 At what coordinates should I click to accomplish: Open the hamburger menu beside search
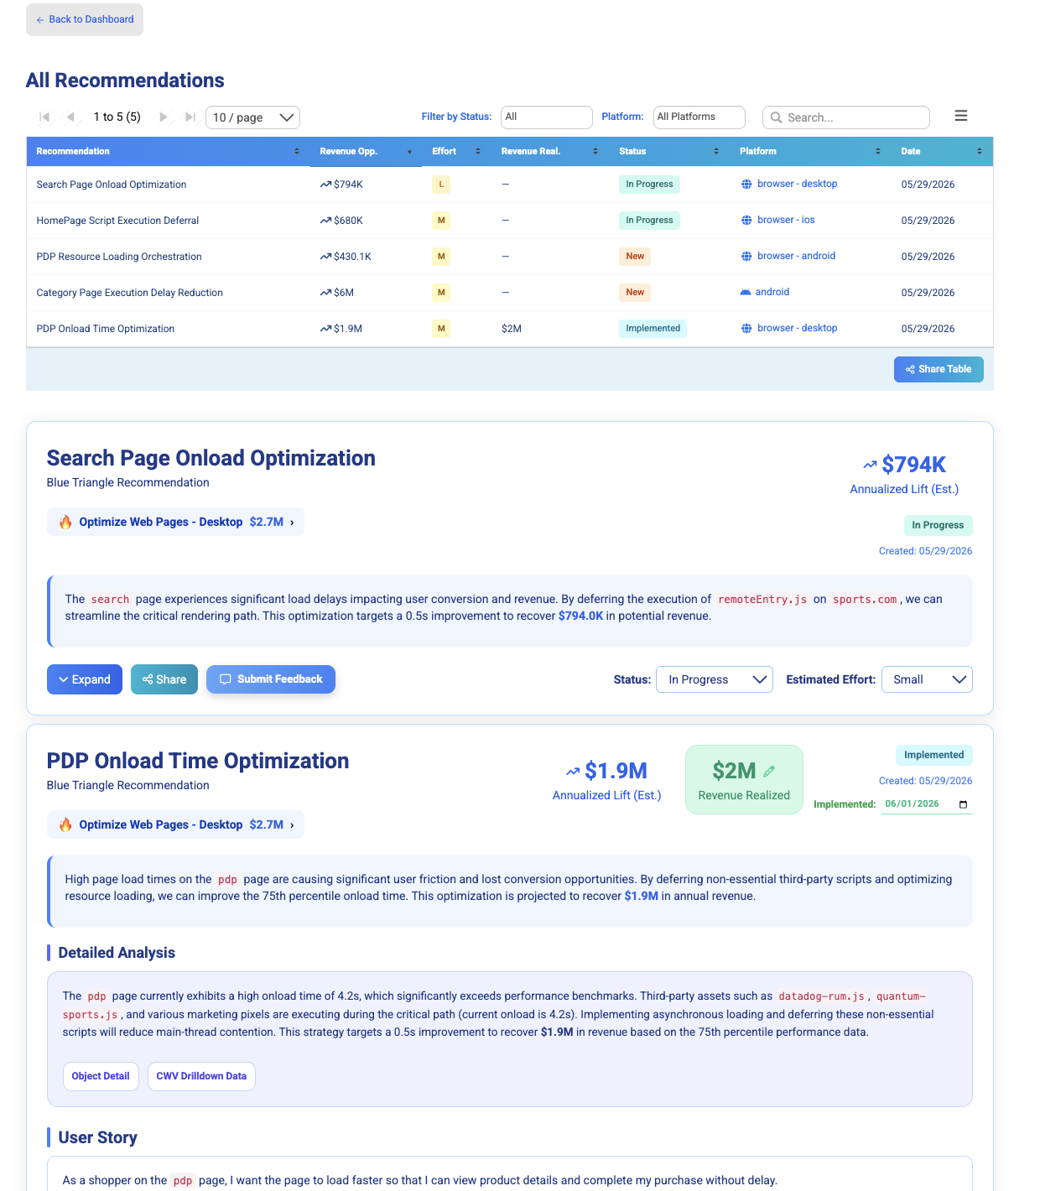pos(961,116)
